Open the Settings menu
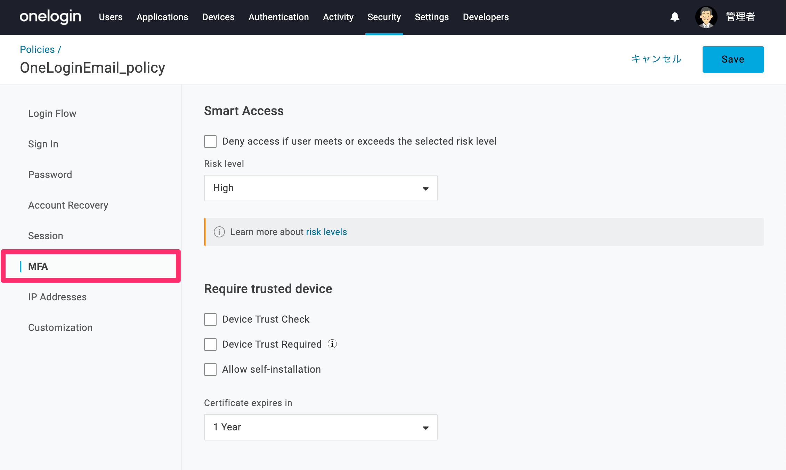 (x=432, y=17)
